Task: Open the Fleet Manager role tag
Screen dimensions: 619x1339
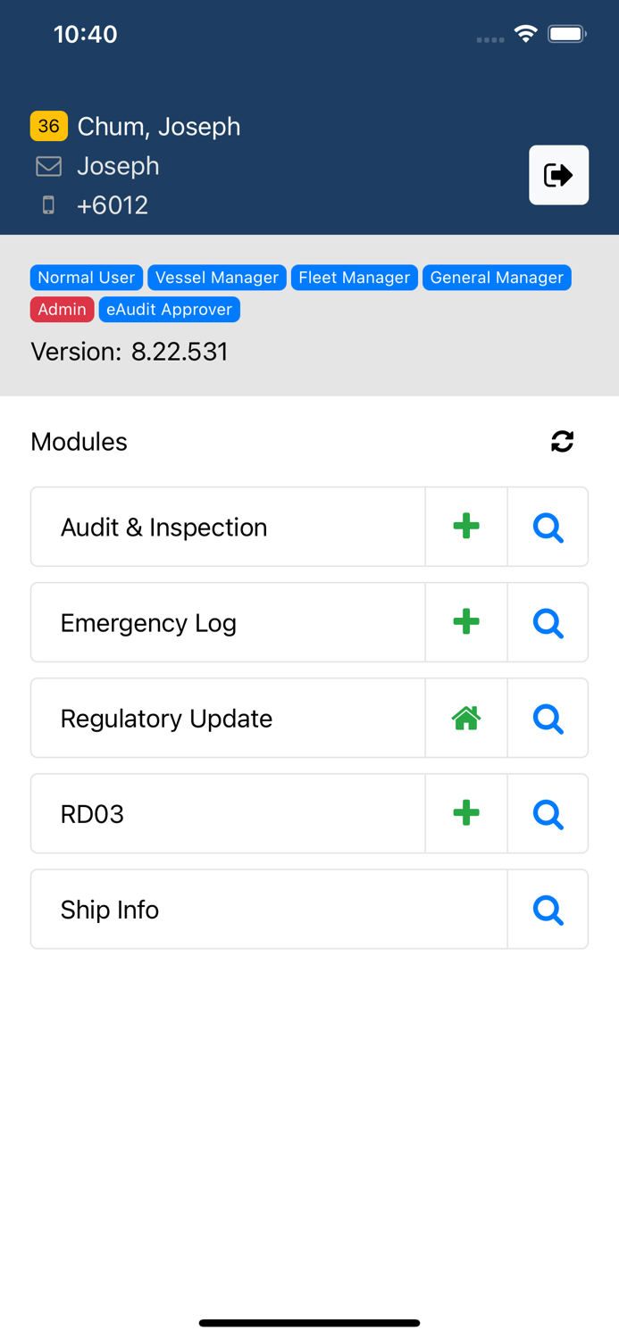Action: click(x=354, y=278)
